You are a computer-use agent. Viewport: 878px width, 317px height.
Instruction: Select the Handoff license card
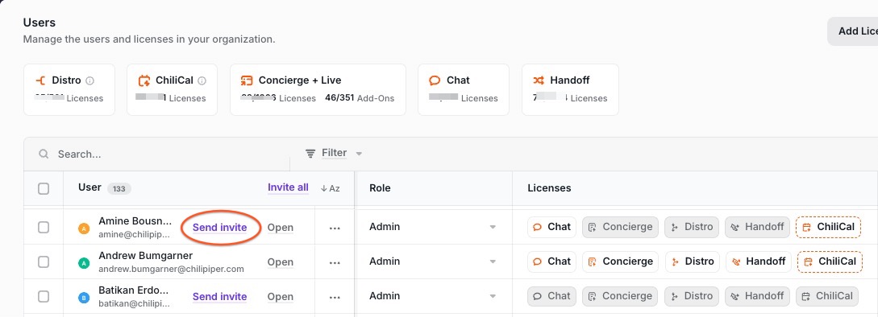point(570,89)
